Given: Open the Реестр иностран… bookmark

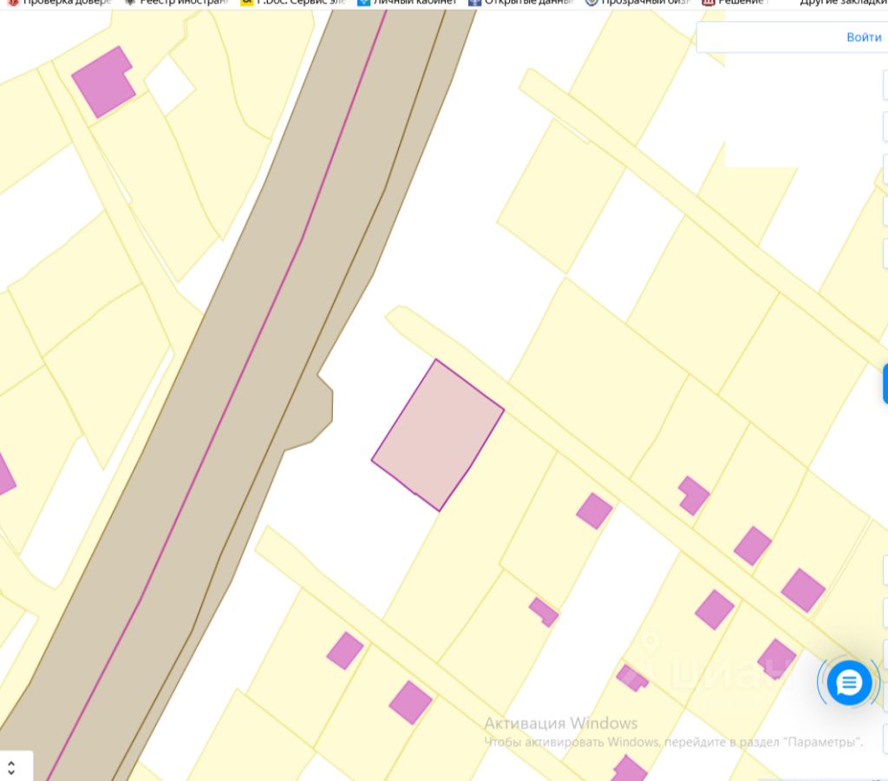Looking at the screenshot, I should point(176,3).
